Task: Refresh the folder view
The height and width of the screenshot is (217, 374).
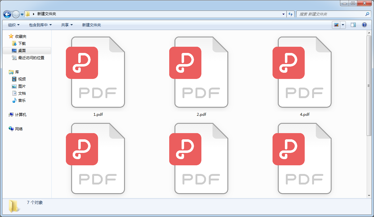Action: tap(290, 14)
